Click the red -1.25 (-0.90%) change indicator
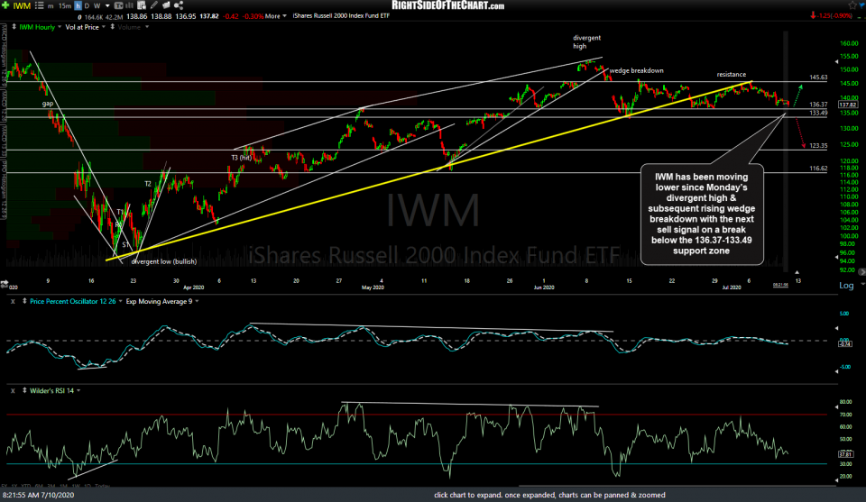Image resolution: width=866 pixels, height=502 pixels. pos(831,15)
